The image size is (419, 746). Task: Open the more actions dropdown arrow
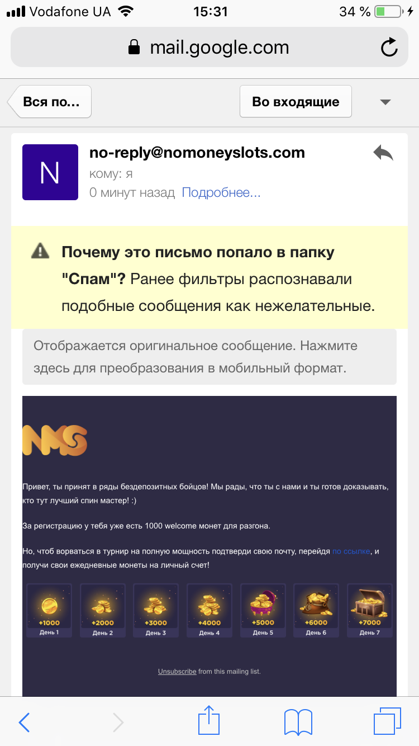point(385,102)
